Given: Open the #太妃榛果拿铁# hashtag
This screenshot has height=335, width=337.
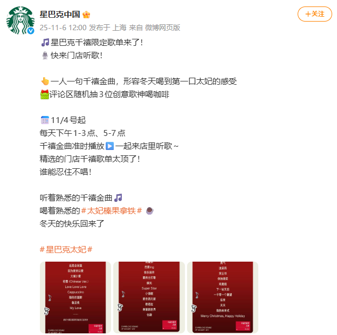Looking at the screenshot, I should (112, 211).
